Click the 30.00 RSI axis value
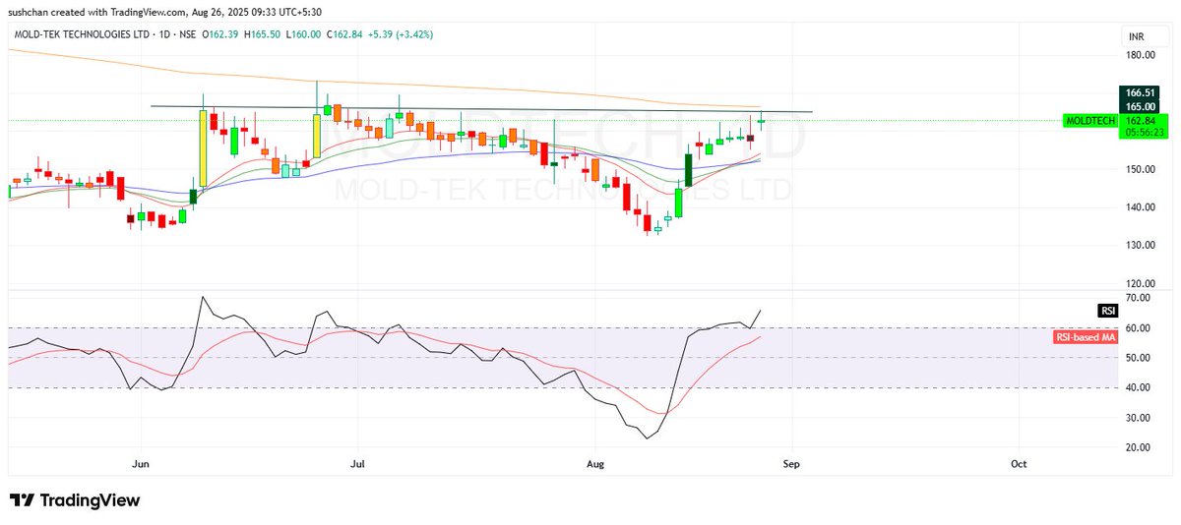Viewport: 1181px width, 525px height. [1139, 418]
